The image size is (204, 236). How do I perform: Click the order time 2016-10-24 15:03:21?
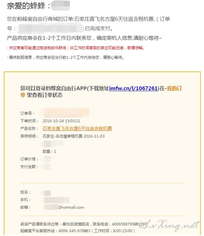(x=61, y=121)
